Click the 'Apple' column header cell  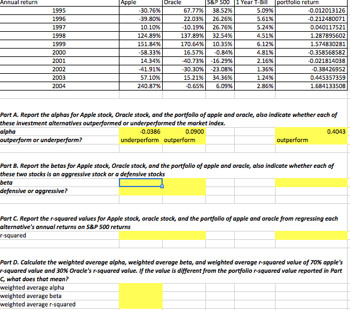(140, 2)
